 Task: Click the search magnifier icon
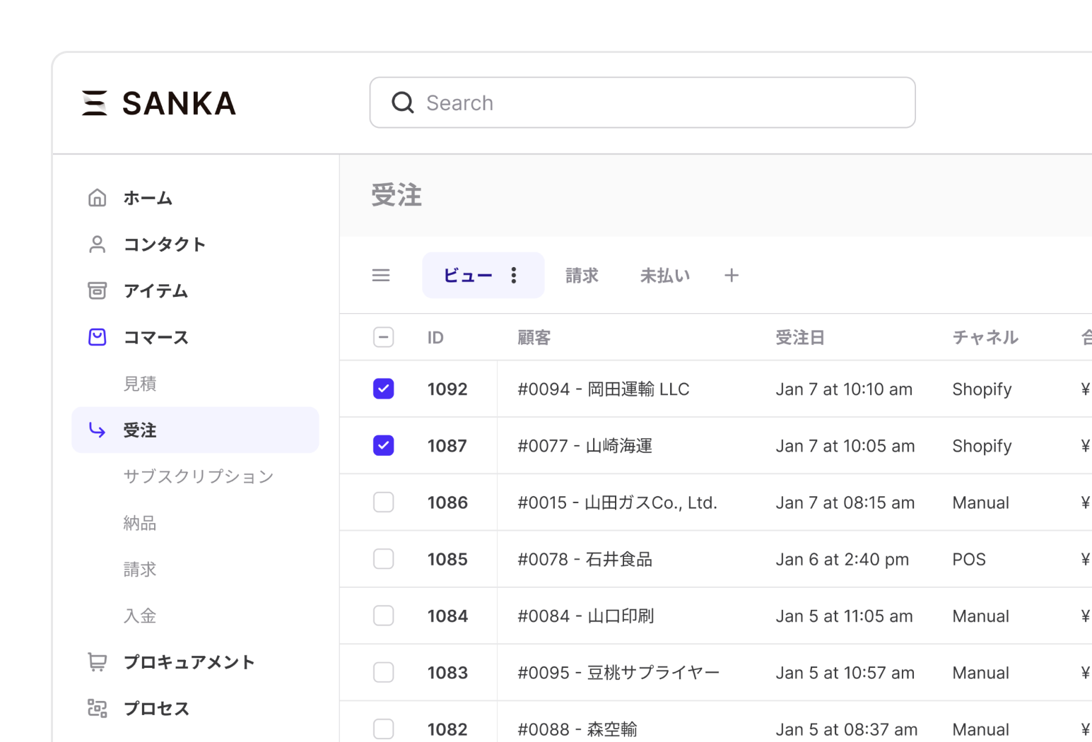403,103
